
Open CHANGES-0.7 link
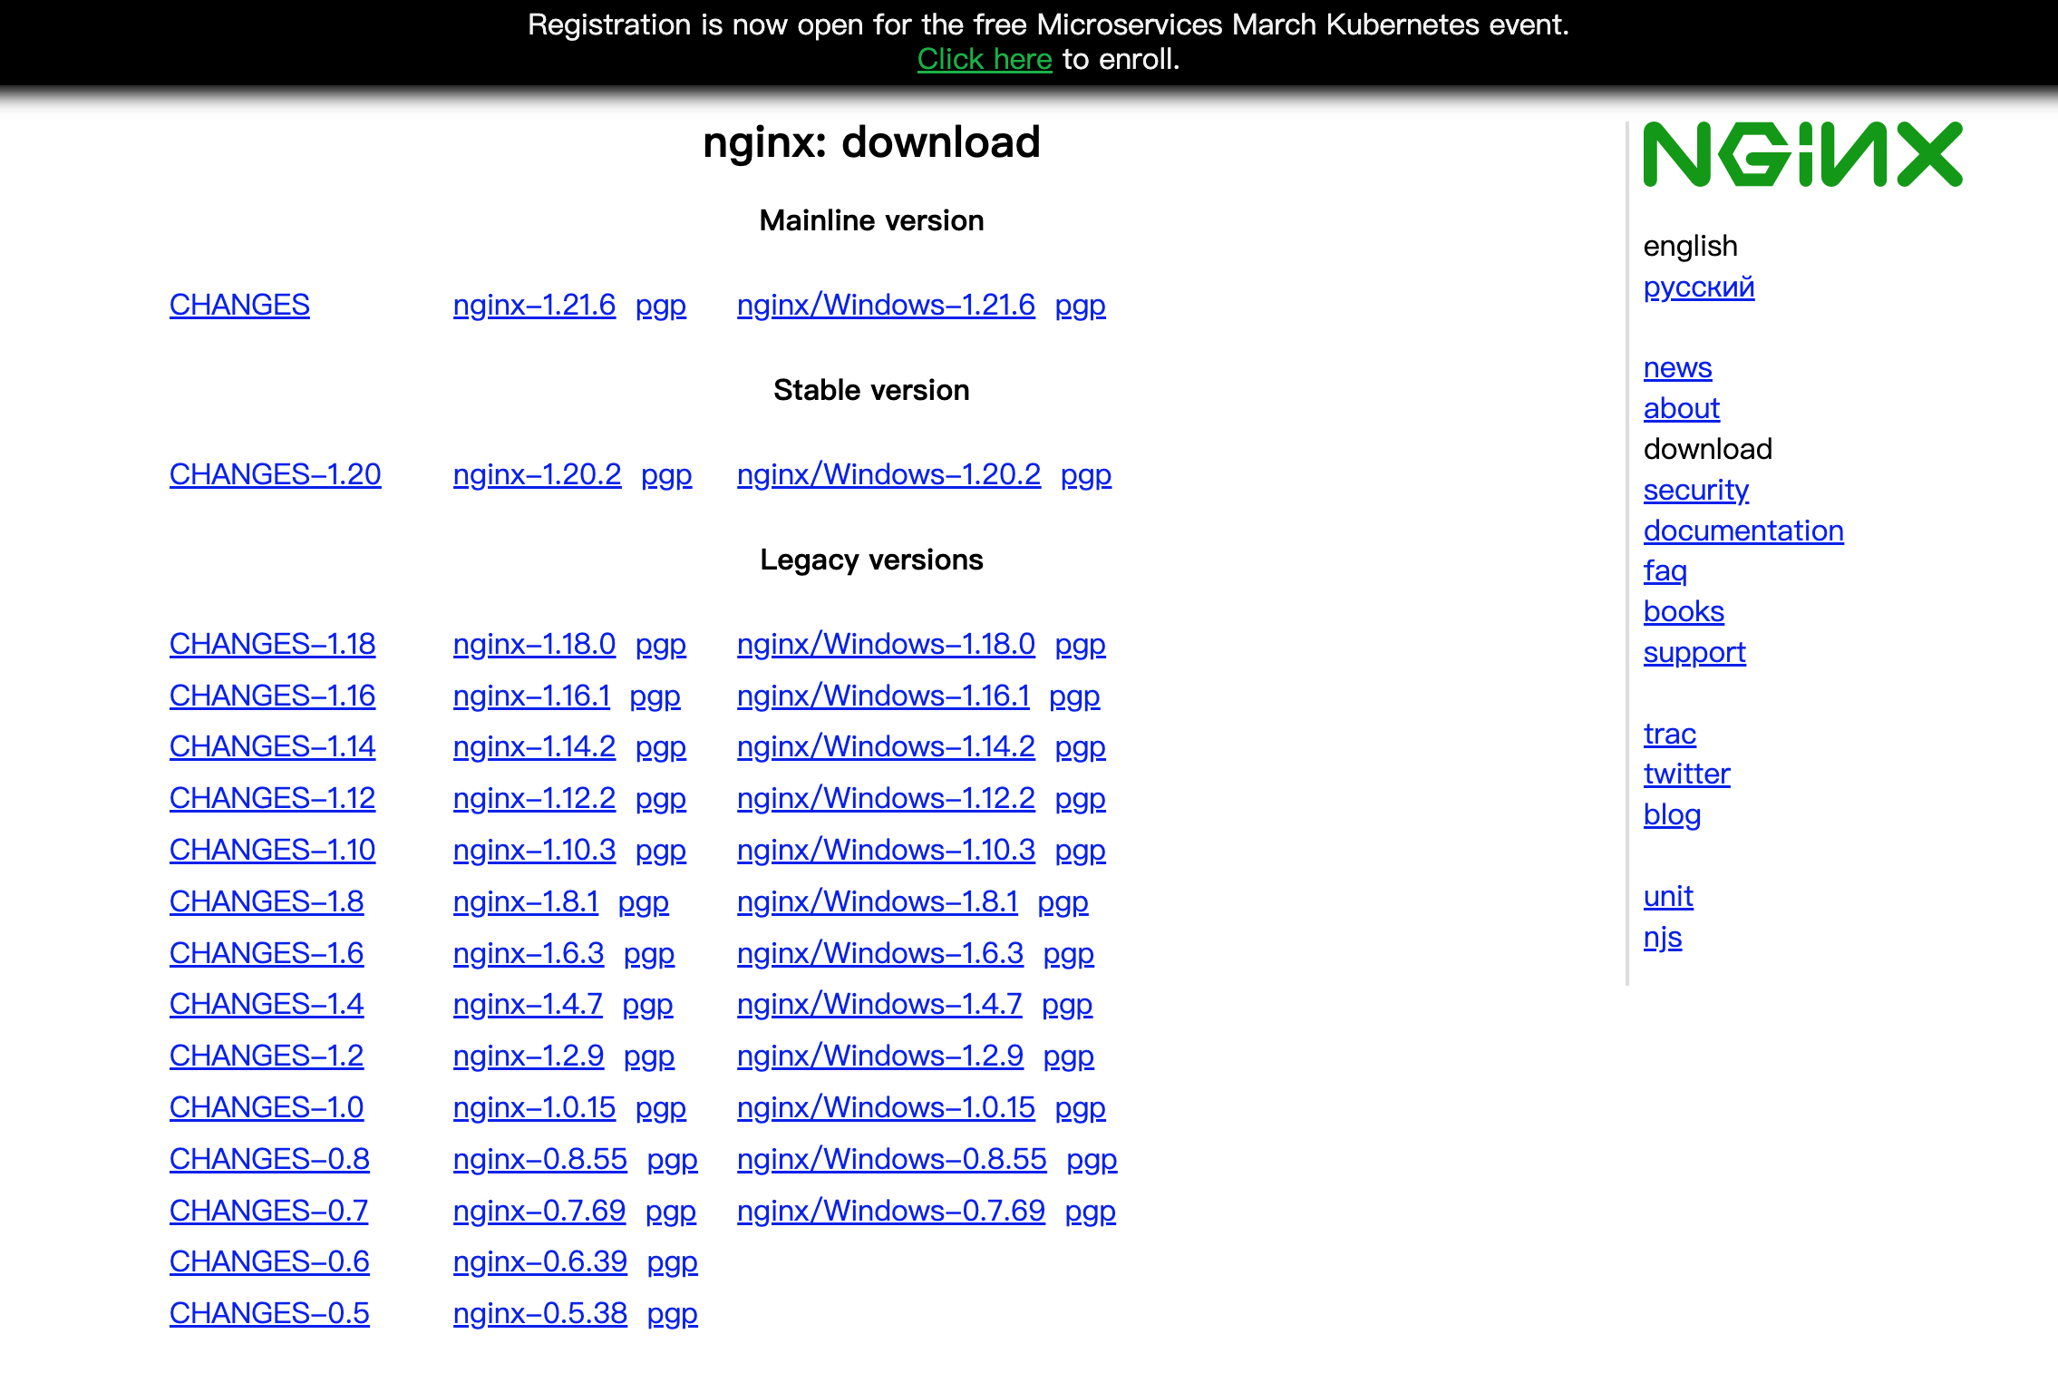tap(269, 1211)
